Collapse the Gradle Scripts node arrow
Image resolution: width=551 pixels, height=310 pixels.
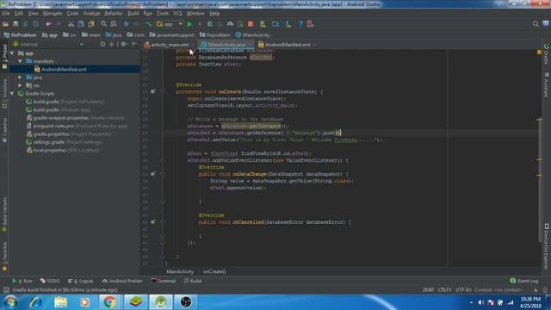point(12,94)
